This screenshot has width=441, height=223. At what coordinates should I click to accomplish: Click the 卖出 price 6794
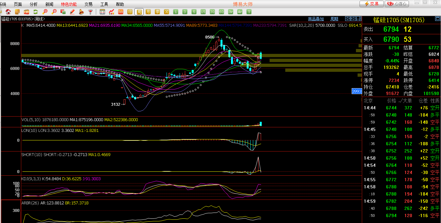(x=391, y=29)
